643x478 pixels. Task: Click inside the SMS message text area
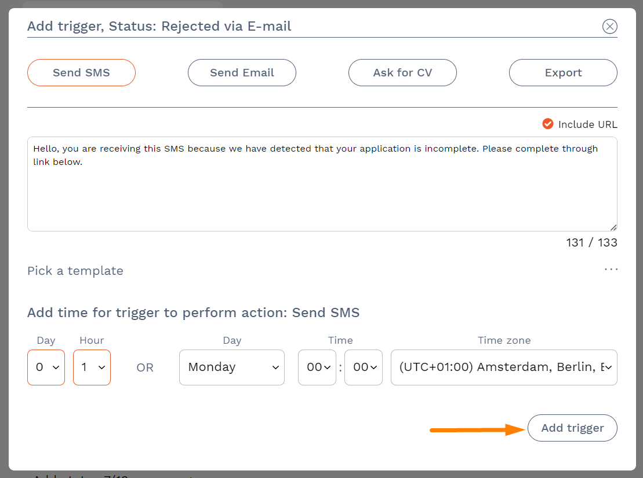[322, 191]
